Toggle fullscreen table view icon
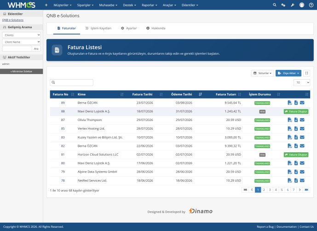The width and height of the screenshot is (317, 231). (306, 73)
